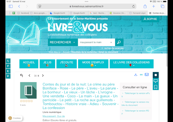Toggle the Safari sidebar icon
Viewport: 173px width, 122px height.
[11, 6]
